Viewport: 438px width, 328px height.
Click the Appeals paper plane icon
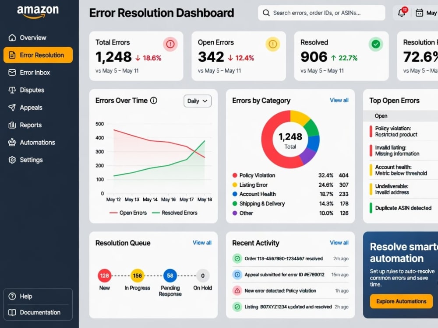12,108
